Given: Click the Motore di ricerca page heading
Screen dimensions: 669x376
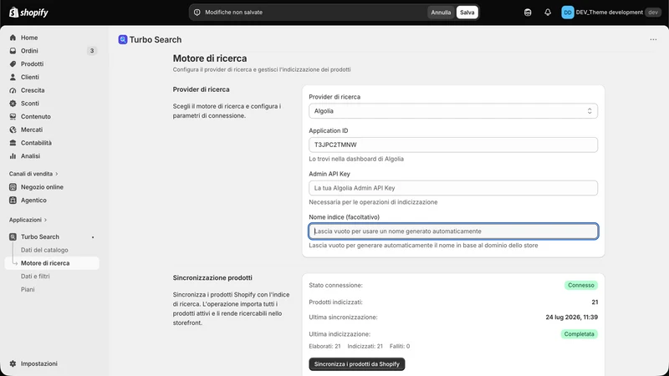Looking at the screenshot, I should pyautogui.click(x=210, y=58).
